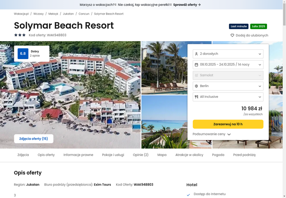Open the Opinie (2) tab
286x198 pixels.
(x=140, y=155)
